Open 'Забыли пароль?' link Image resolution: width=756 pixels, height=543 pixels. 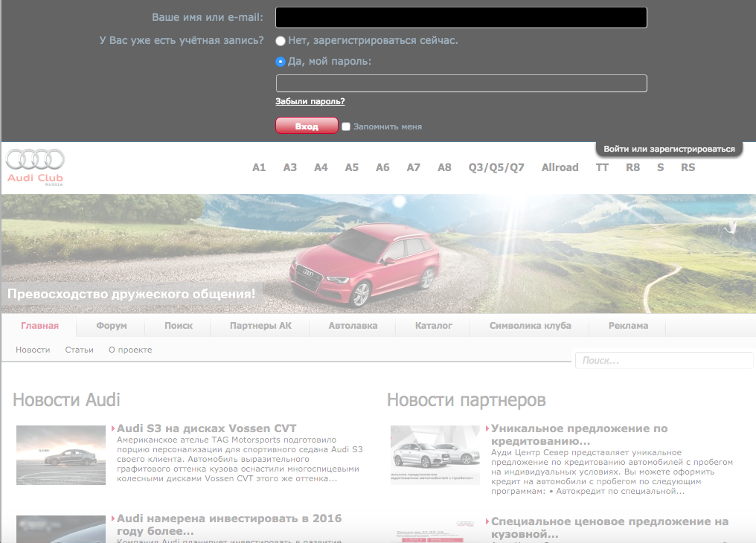pos(310,101)
